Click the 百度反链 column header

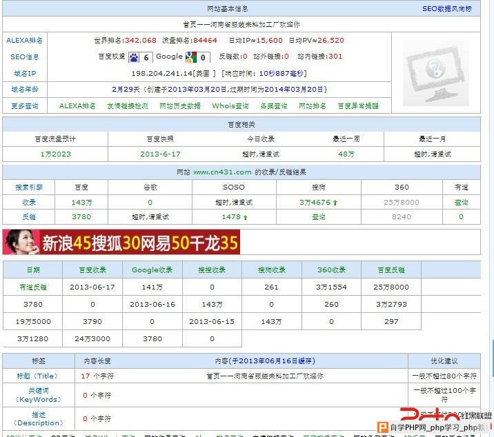click(x=391, y=270)
